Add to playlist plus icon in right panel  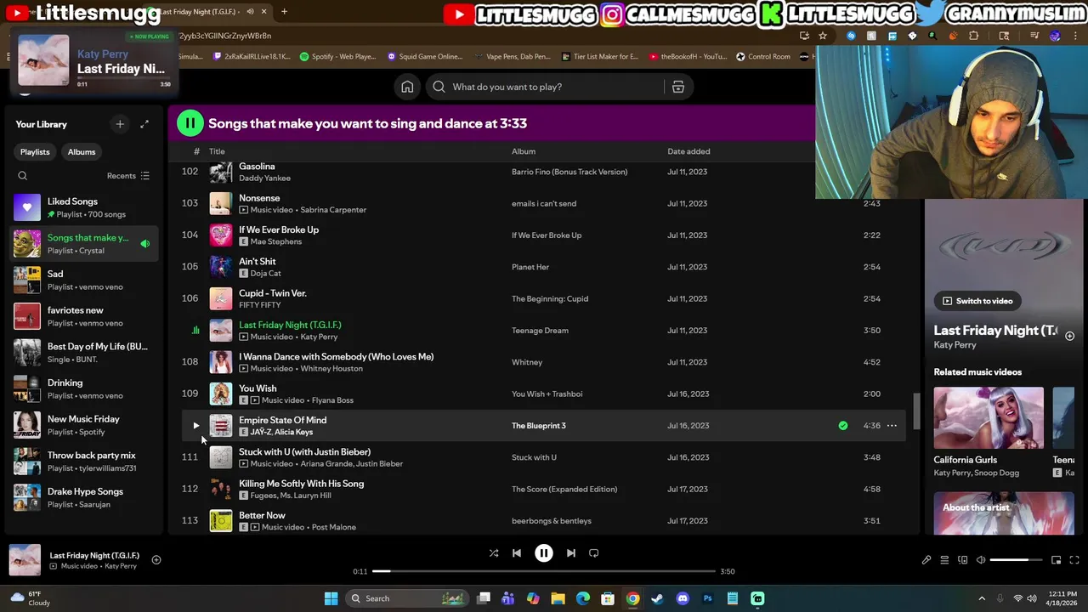[1070, 337]
